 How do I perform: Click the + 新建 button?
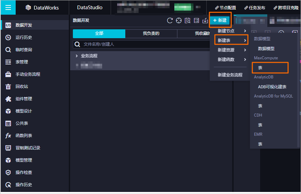[x=220, y=20]
